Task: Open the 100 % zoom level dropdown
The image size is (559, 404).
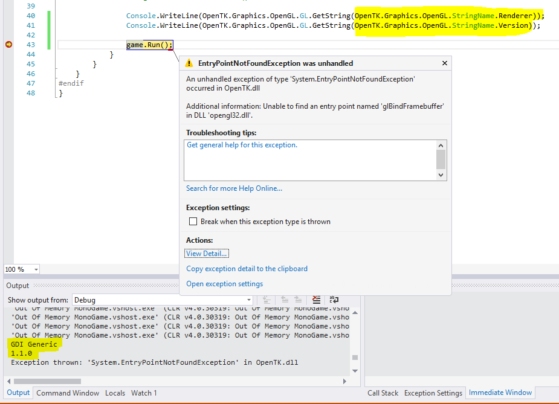Action: click(x=21, y=269)
